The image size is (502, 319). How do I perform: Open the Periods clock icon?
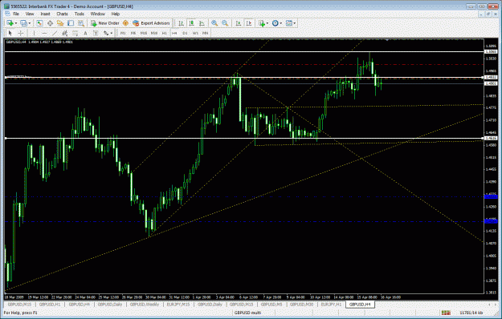(x=275, y=23)
